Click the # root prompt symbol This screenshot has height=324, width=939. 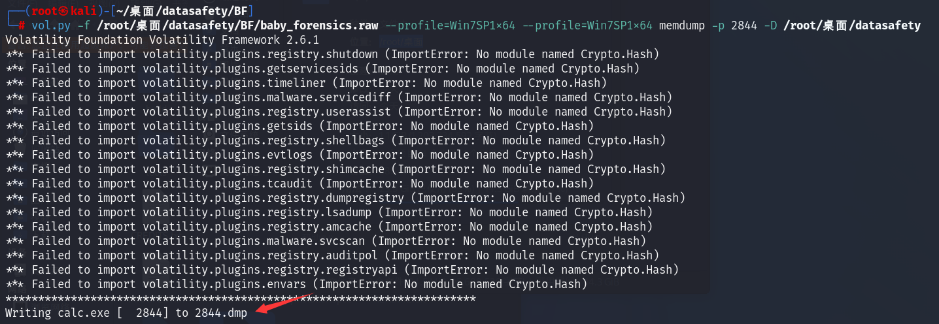[22, 25]
